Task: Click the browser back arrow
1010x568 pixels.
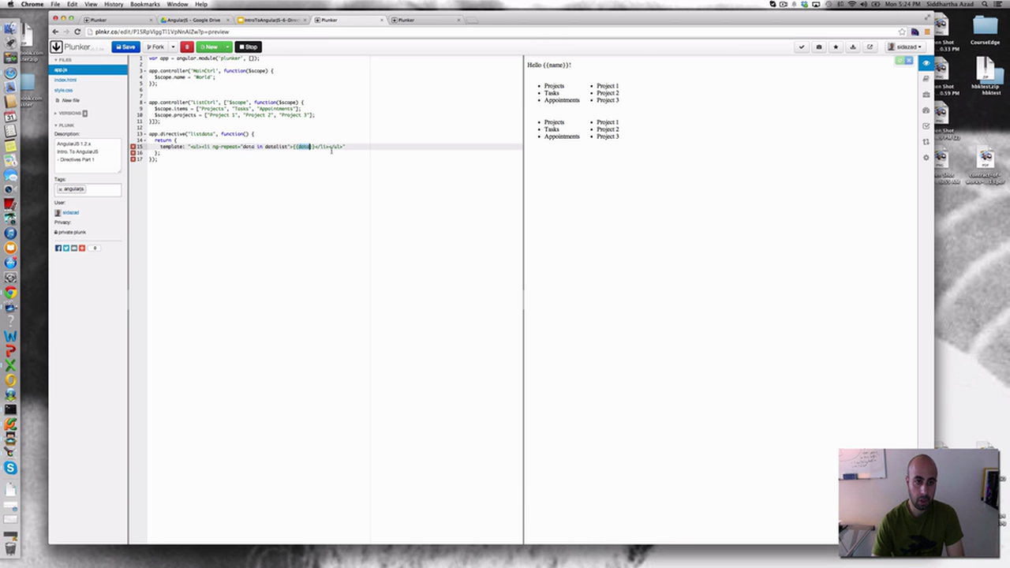Action: [55, 32]
